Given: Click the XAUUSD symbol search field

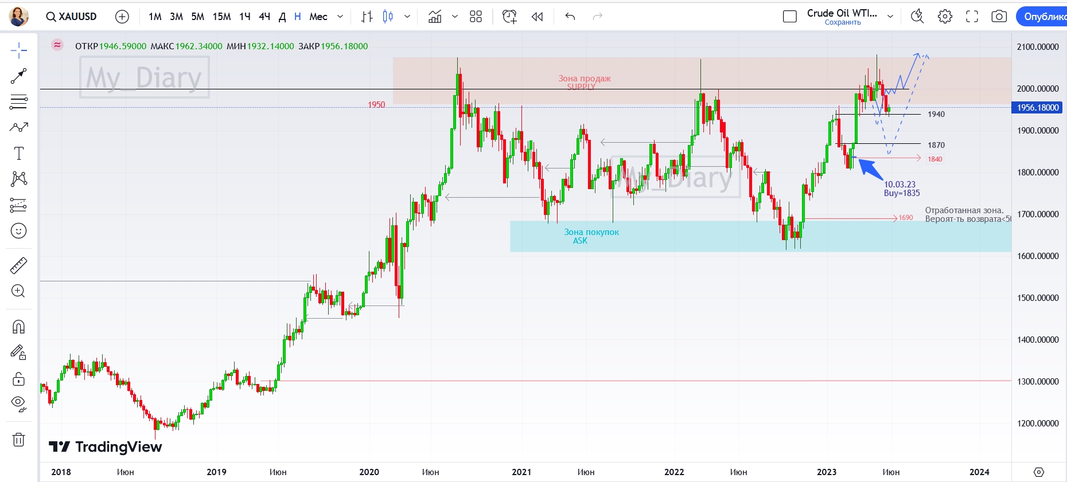Looking at the screenshot, I should pyautogui.click(x=72, y=17).
